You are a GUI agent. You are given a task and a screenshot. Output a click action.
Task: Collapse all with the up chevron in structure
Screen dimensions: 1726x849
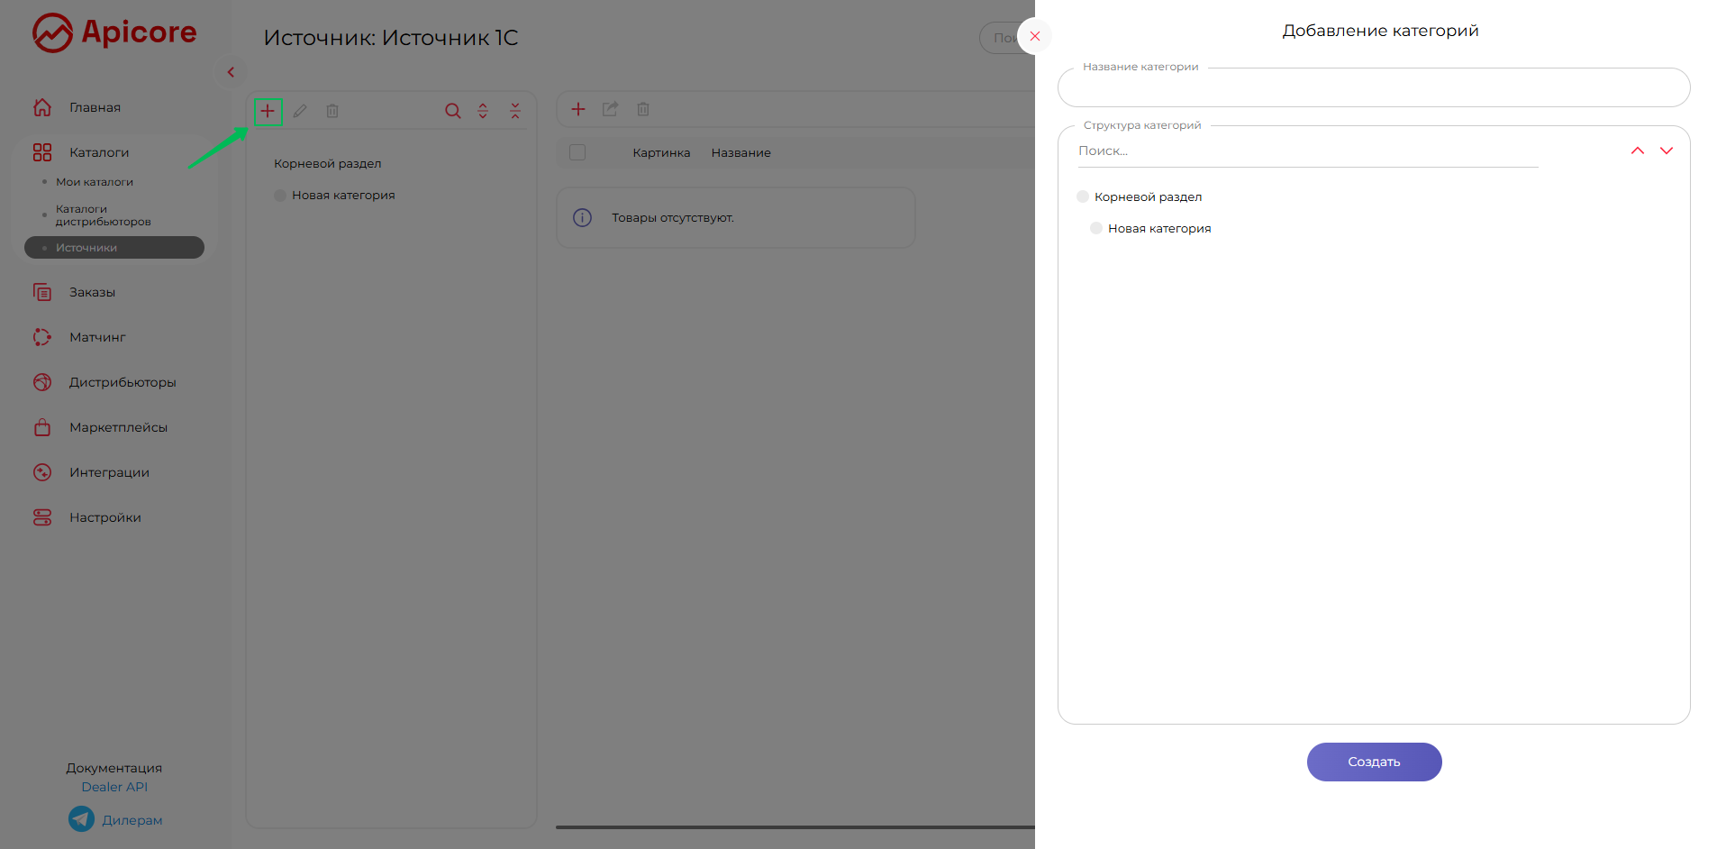1637,151
